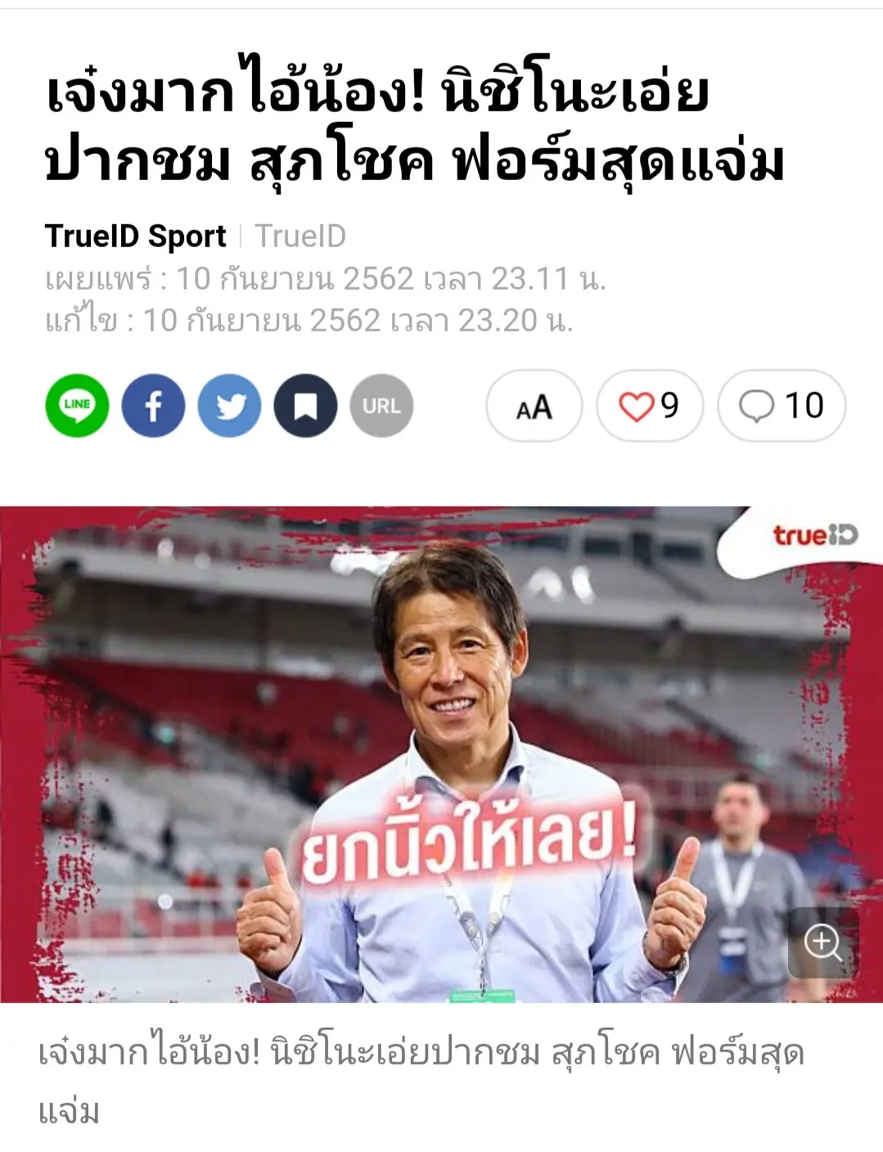Copy the link using the URL icon
The height and width of the screenshot is (1152, 883).
[381, 406]
